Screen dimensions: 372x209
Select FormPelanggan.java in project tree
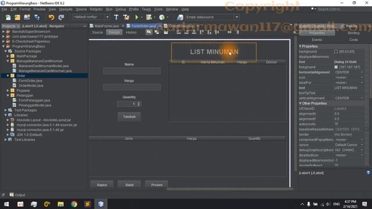click(x=34, y=100)
